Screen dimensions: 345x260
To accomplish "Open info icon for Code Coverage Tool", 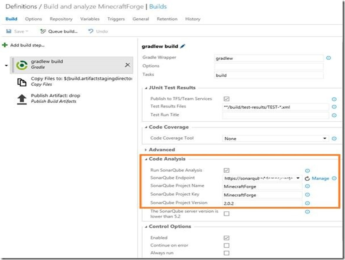I will click(334, 138).
